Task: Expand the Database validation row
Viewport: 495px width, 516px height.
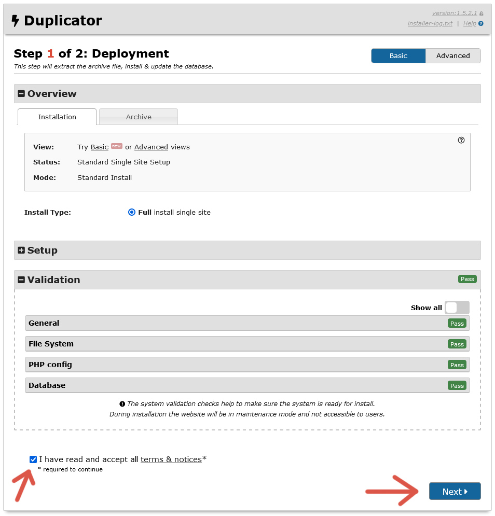Action: click(247, 385)
